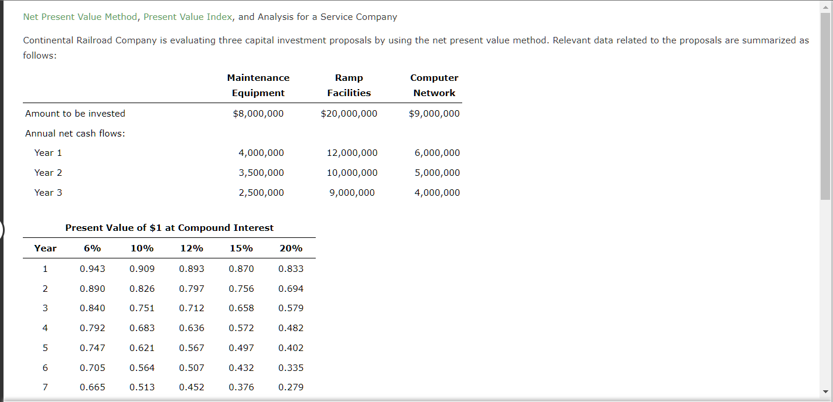
Task: Select the 'Computer Network' column header
Action: (x=434, y=85)
